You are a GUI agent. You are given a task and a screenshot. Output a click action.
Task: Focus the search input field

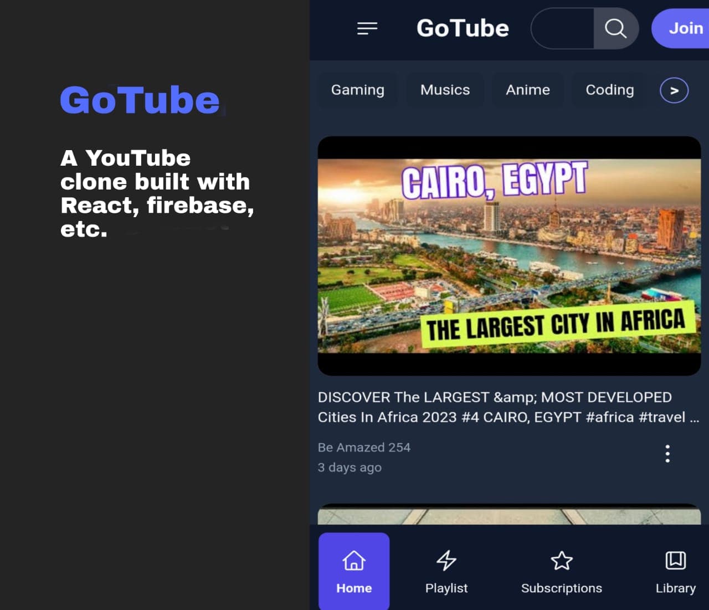[x=563, y=28]
